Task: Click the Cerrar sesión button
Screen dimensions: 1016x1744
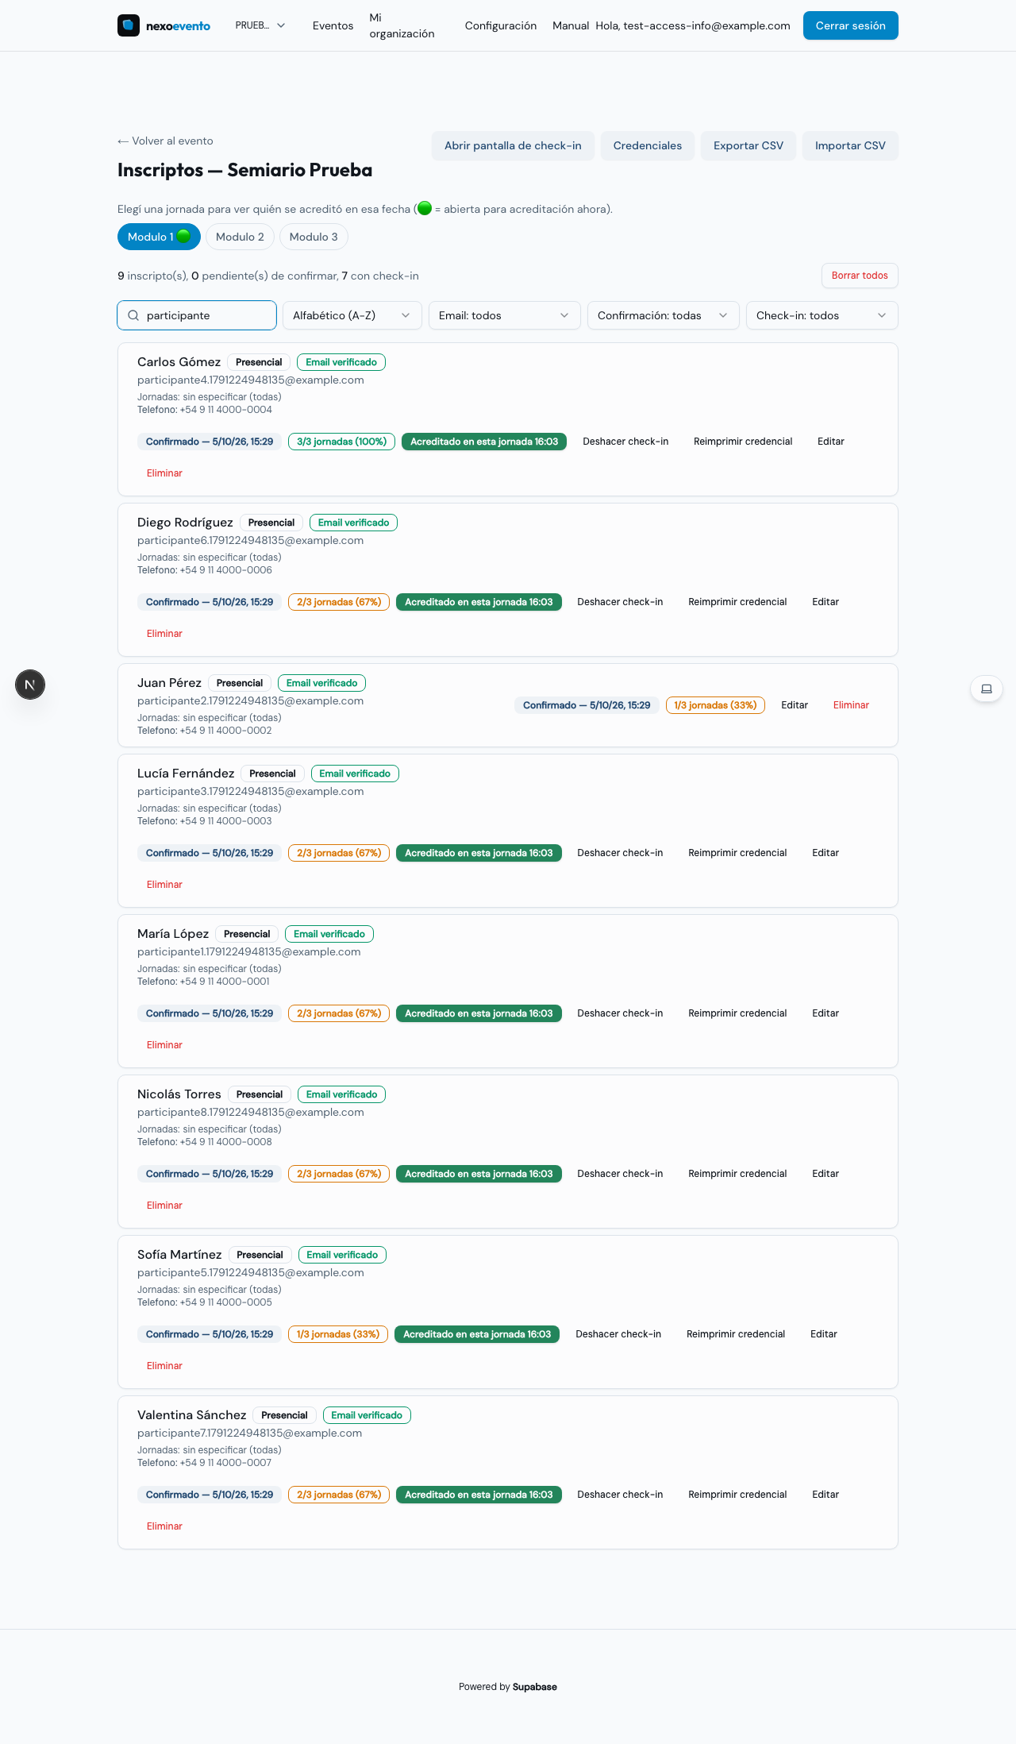Action: click(851, 25)
